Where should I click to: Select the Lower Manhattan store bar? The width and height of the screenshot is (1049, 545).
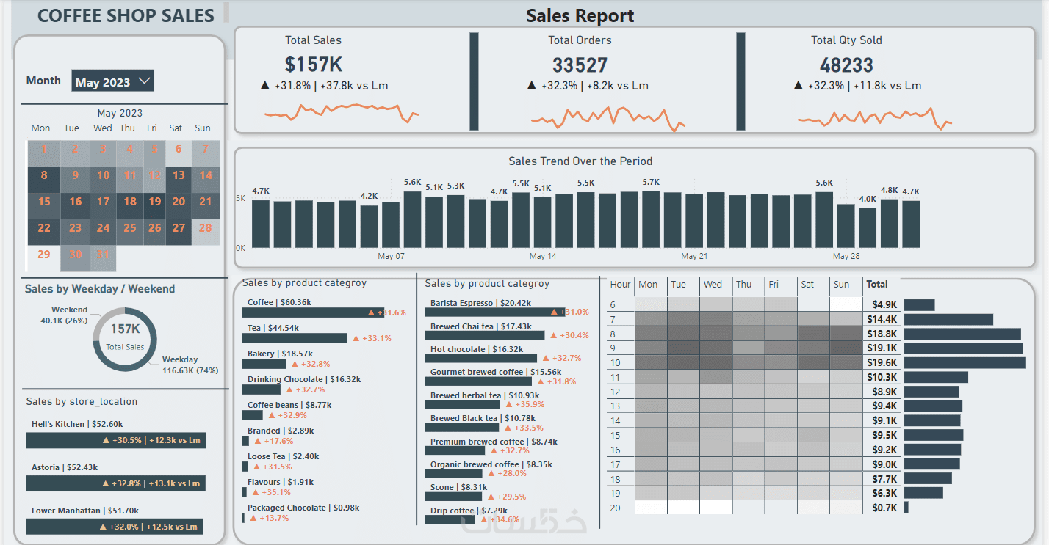(x=115, y=526)
